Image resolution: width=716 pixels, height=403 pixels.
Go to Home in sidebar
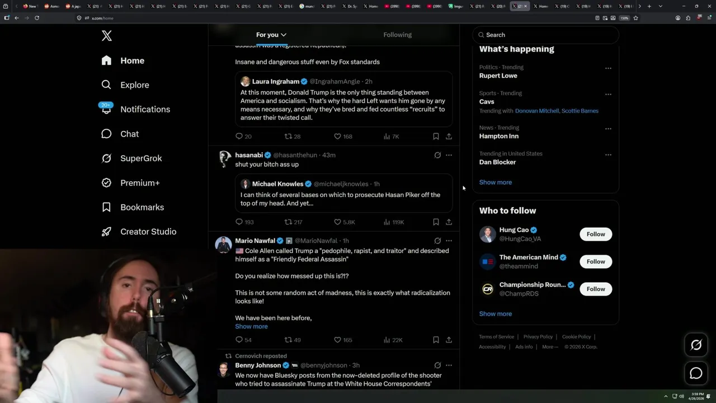point(123,60)
